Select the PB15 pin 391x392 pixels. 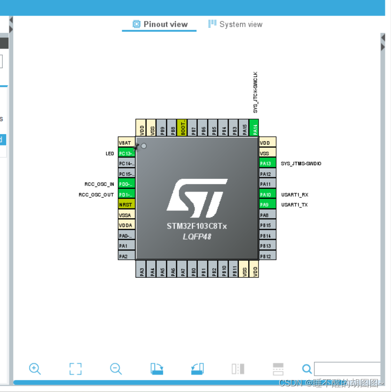tap(267, 225)
